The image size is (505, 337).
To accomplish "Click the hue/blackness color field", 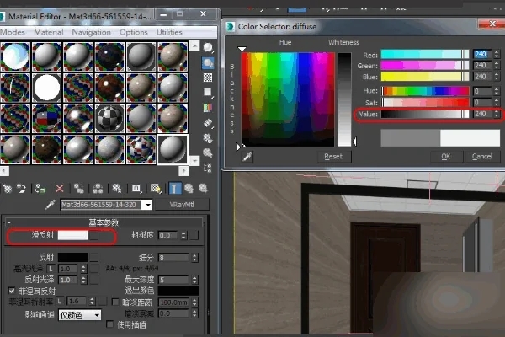I will [x=288, y=99].
